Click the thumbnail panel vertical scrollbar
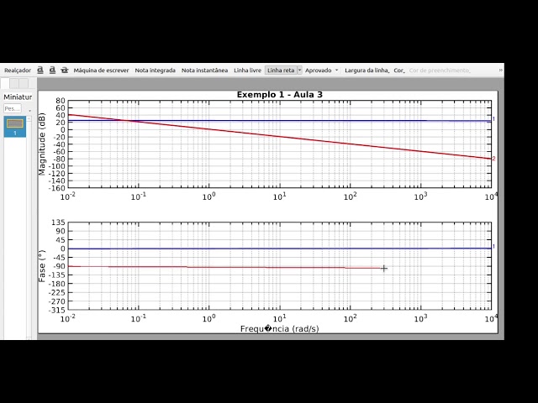Image resolution: width=538 pixels, height=403 pixels. 29,226
